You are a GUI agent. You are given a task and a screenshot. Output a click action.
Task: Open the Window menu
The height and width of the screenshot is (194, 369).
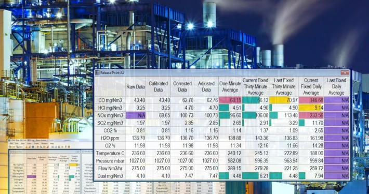tap(44, 143)
